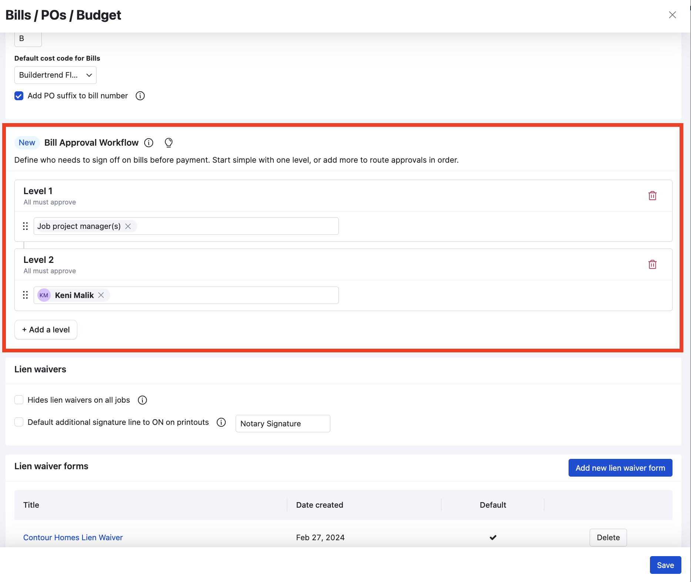Click the New badge
The height and width of the screenshot is (582, 691).
[27, 143]
